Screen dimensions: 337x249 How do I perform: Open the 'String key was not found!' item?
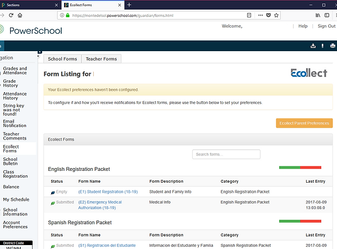pyautogui.click(x=13, y=110)
